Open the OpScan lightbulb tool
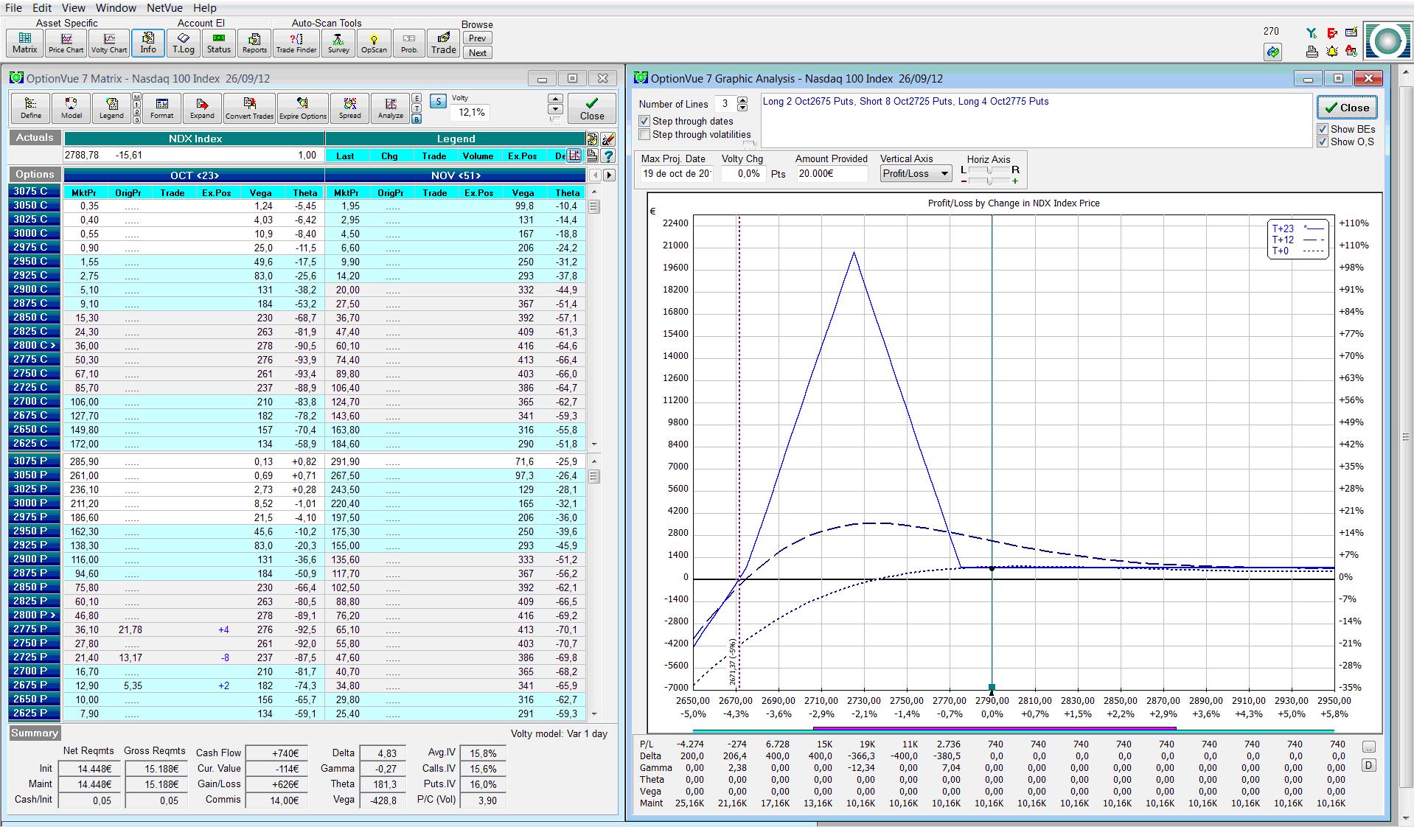Image resolution: width=1414 pixels, height=827 pixels. tap(374, 43)
